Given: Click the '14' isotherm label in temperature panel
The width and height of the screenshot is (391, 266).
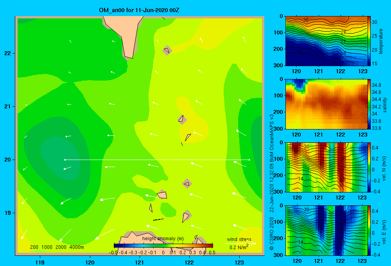Looking at the screenshot, I should click(300, 52).
